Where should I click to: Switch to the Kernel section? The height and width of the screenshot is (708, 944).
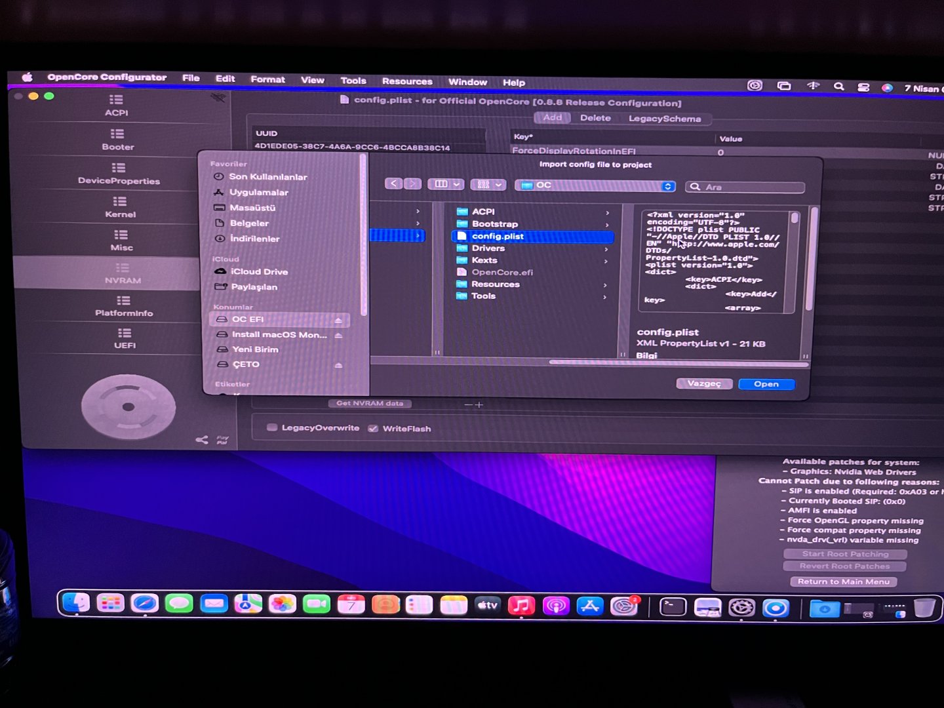coord(120,207)
